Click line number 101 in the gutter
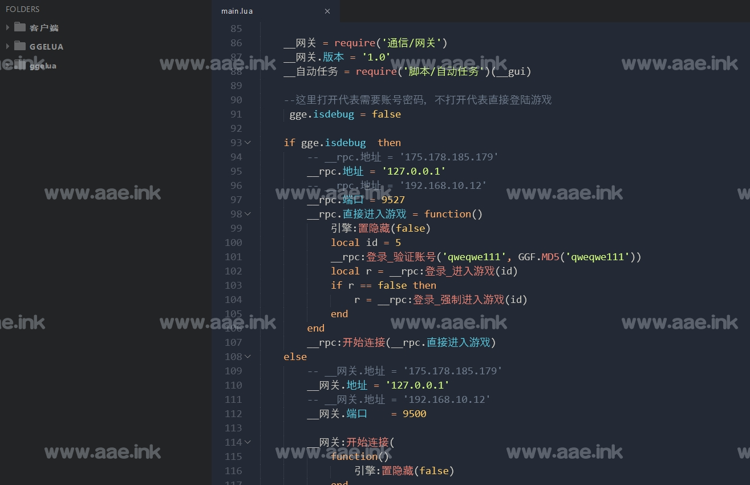The width and height of the screenshot is (750, 485). tap(233, 257)
